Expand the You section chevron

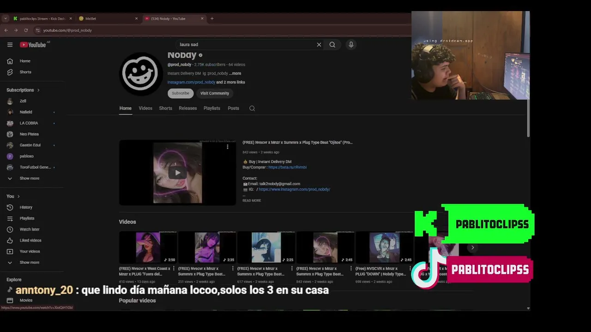point(18,196)
